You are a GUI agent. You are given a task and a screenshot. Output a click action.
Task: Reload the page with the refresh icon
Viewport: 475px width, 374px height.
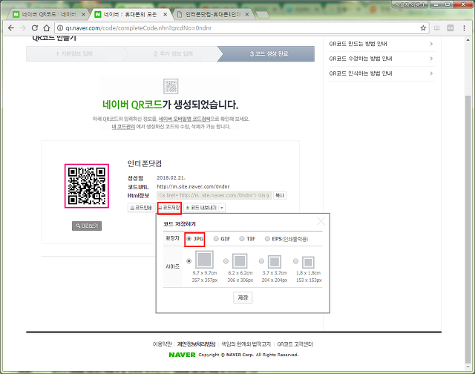(35, 28)
